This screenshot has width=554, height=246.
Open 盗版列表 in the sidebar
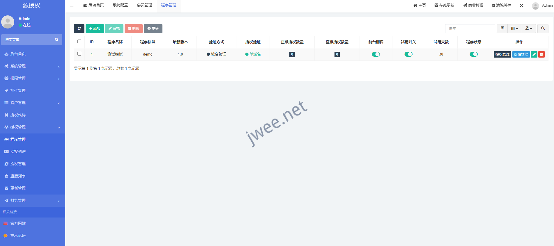[32, 176]
